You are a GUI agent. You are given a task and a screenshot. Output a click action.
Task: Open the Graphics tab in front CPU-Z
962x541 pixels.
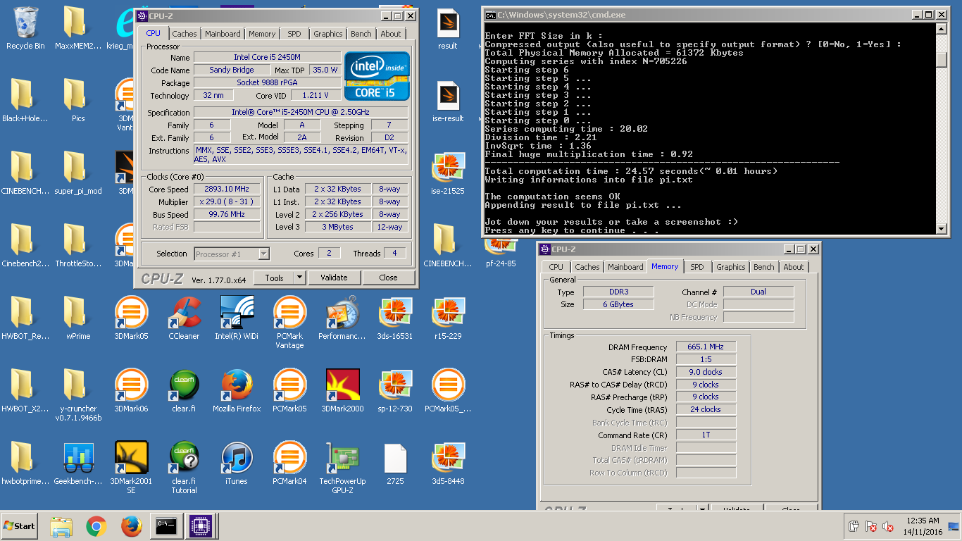tap(328, 34)
